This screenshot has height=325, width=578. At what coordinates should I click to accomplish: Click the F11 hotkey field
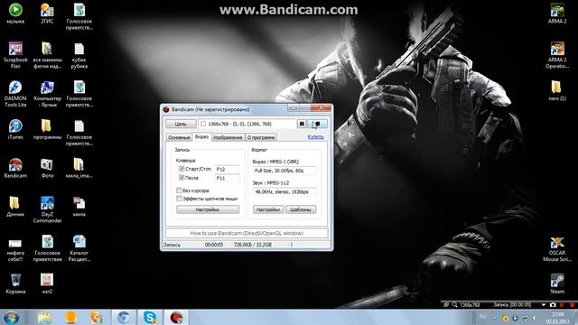(x=227, y=178)
